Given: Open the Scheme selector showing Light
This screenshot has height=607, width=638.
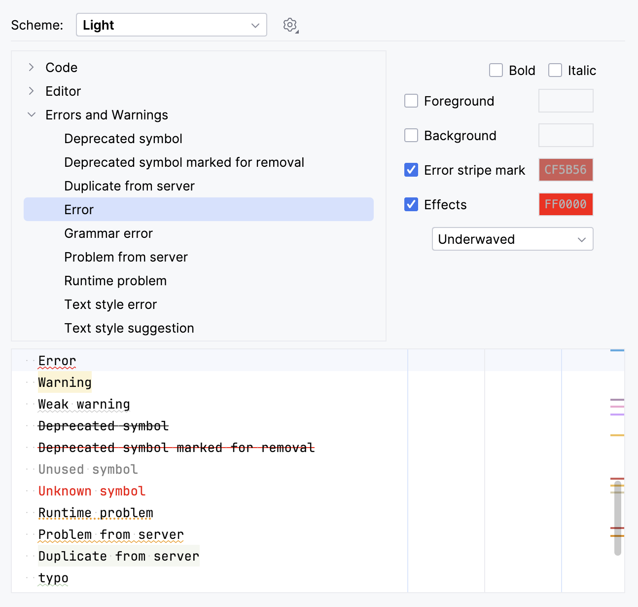Looking at the screenshot, I should (171, 25).
